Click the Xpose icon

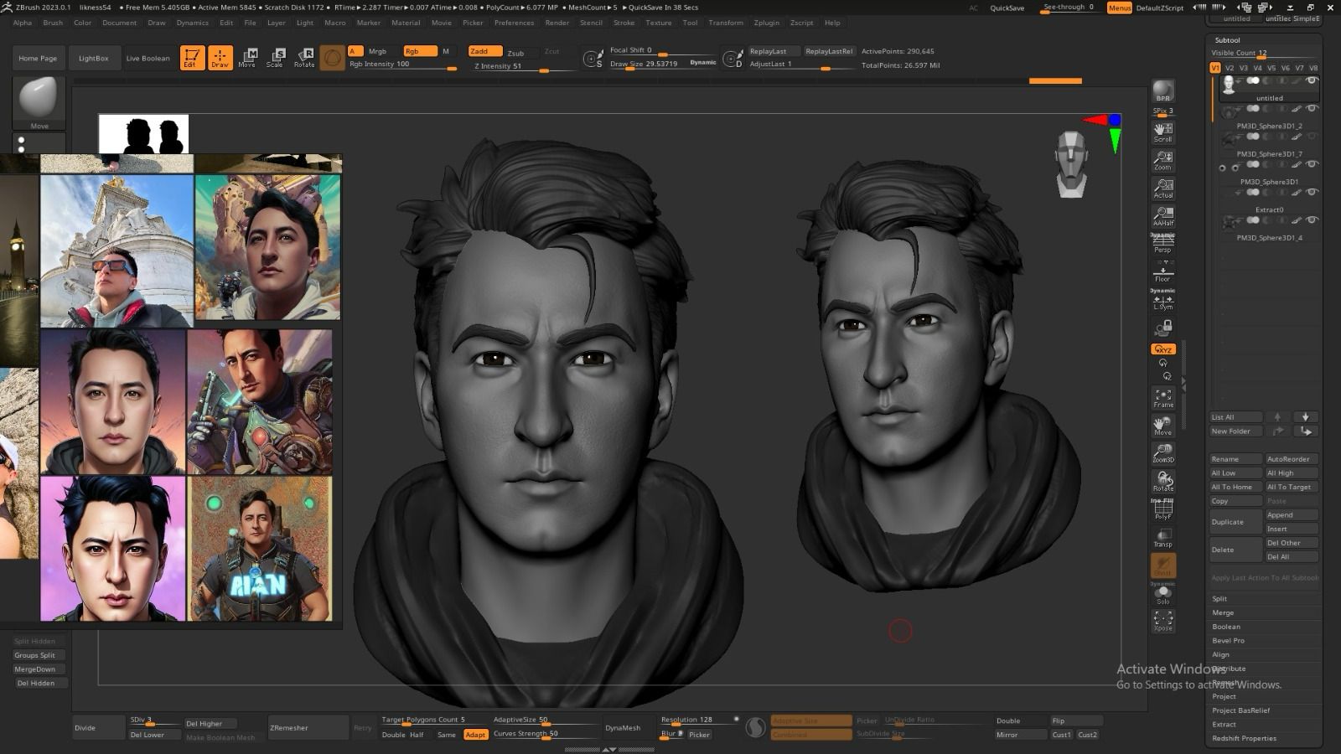tap(1163, 621)
